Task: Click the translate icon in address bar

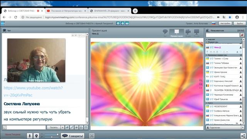Action: 224,17
